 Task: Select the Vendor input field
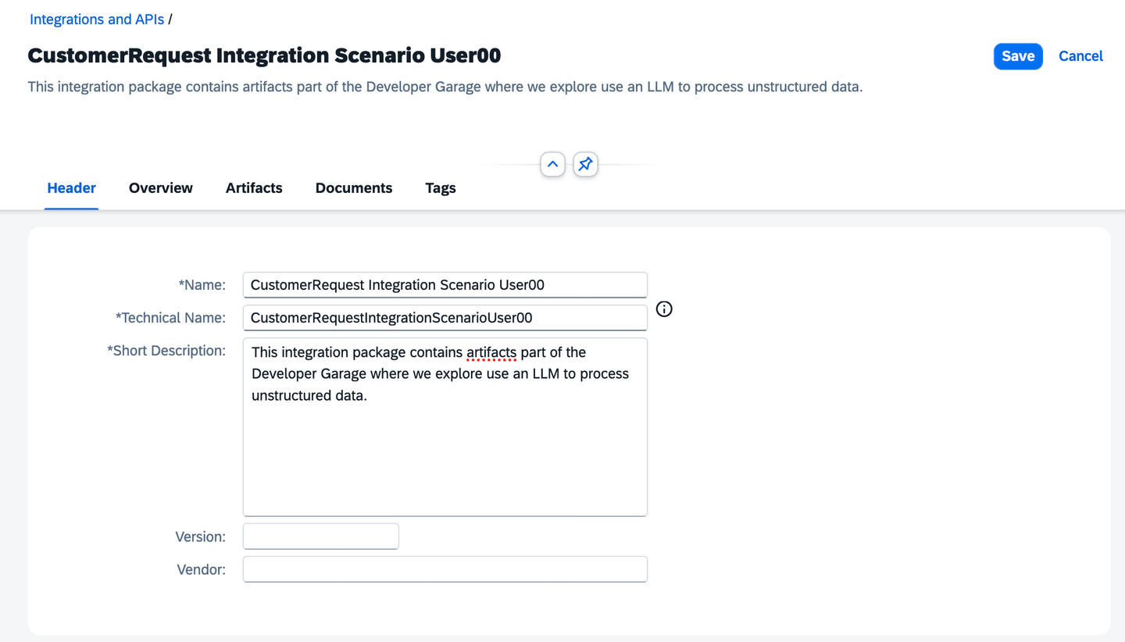pos(445,569)
